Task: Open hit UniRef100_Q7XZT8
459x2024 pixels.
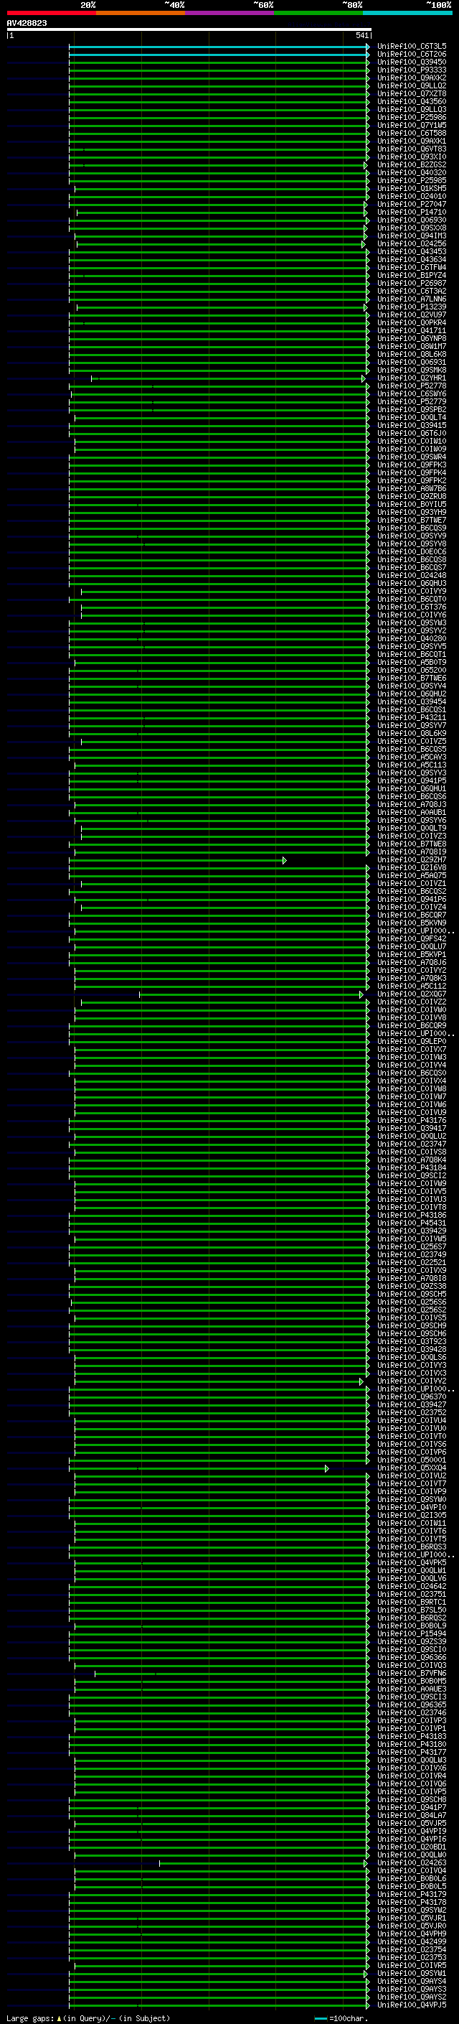Action: pos(412,93)
